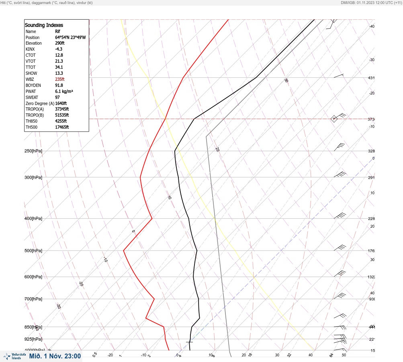
Task: Click the TROPO(A) value 37345ft
Action: [62, 109]
